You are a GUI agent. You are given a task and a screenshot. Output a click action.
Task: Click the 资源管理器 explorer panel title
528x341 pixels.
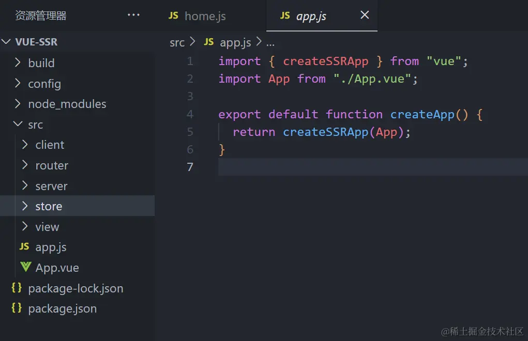41,16
